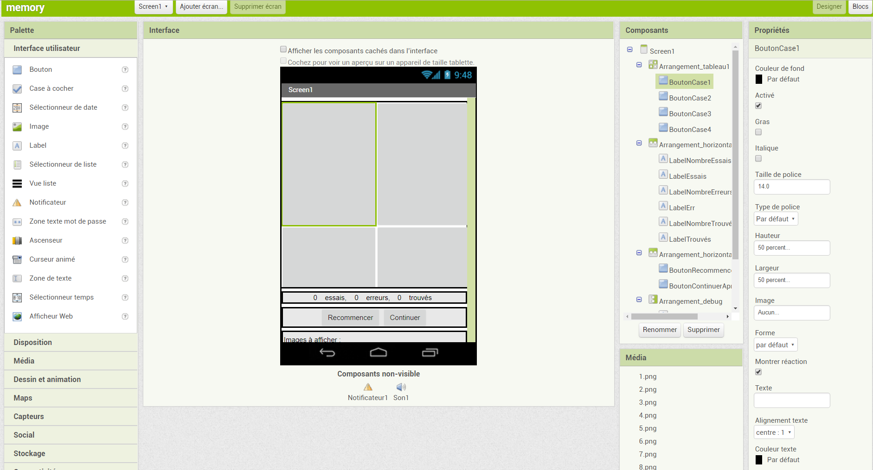
Task: Pick the Sélectionneur de liste icon
Action: 17,165
